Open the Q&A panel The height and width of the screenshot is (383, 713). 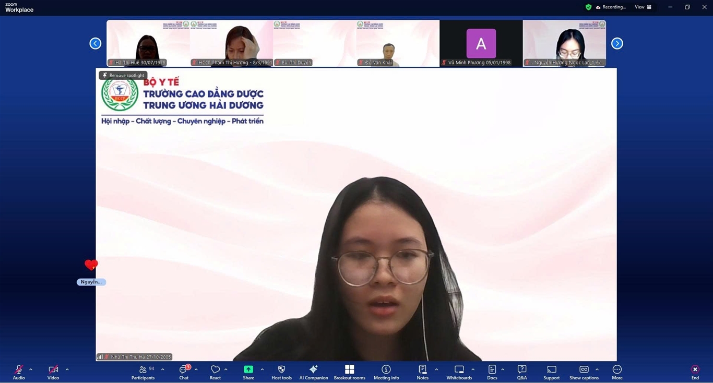pos(521,372)
